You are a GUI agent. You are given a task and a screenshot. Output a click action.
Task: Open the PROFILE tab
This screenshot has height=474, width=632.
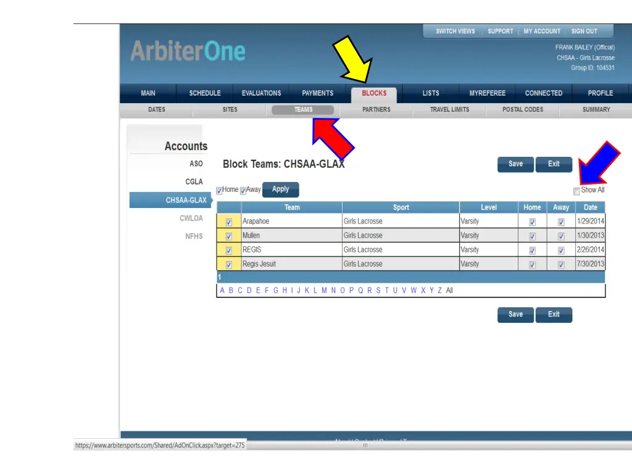point(600,93)
